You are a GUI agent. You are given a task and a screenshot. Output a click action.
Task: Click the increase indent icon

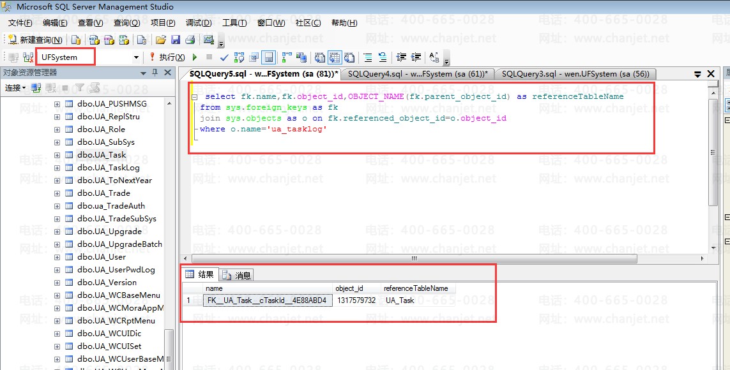click(x=416, y=57)
